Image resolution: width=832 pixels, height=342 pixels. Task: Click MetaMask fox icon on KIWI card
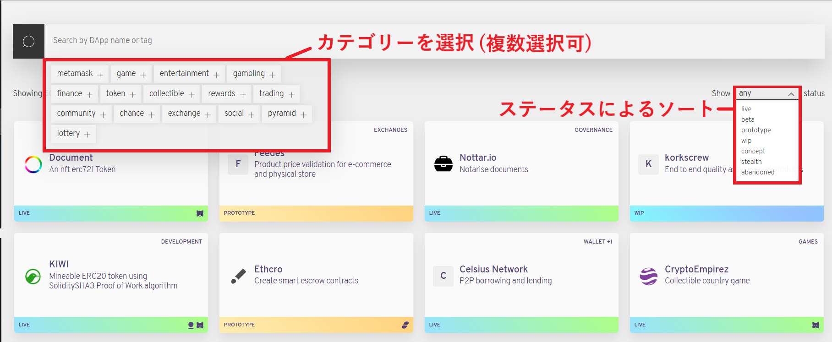[x=200, y=325]
